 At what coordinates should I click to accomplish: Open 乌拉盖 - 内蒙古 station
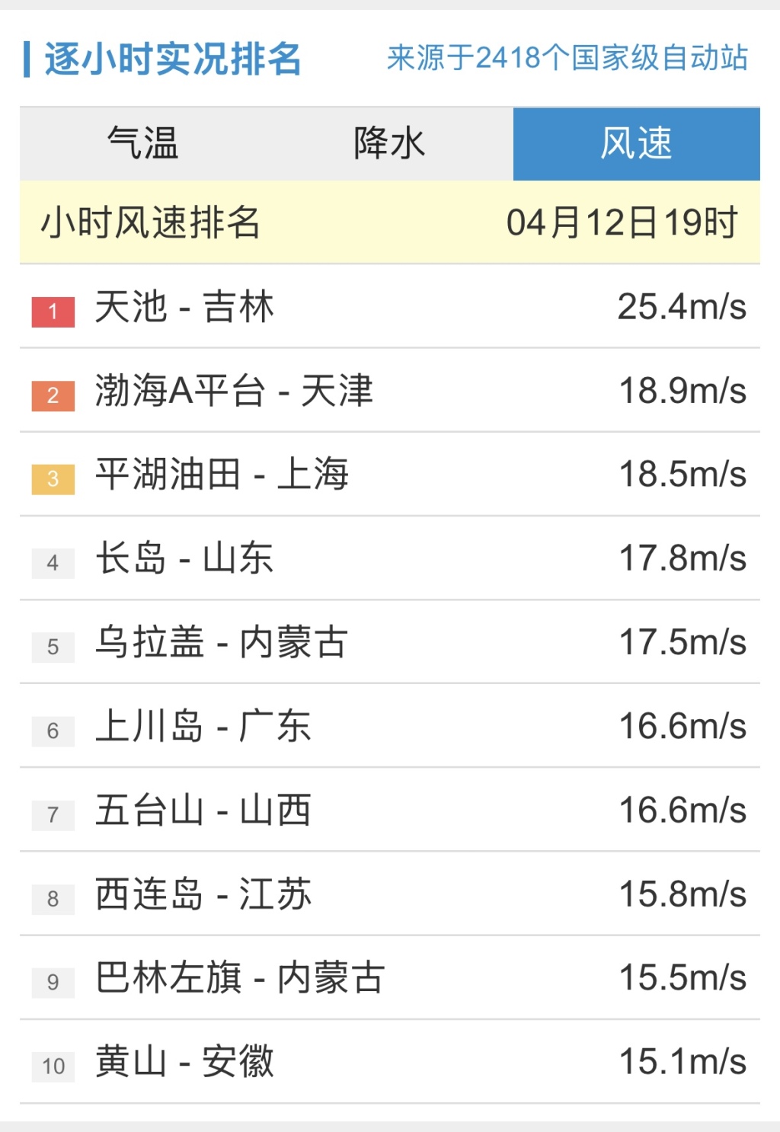coord(390,642)
